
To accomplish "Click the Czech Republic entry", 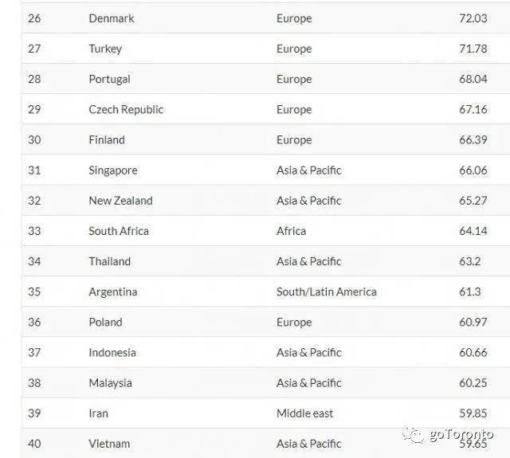I will point(126,109).
